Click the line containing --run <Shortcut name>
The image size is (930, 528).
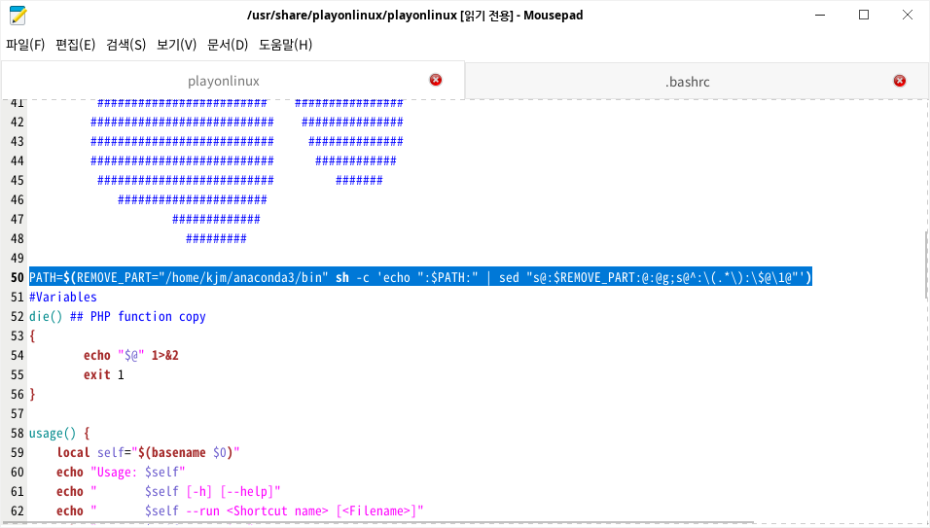pos(240,510)
